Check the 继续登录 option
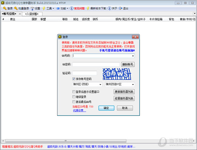The width and height of the screenshot is (197, 150). pos(74,97)
